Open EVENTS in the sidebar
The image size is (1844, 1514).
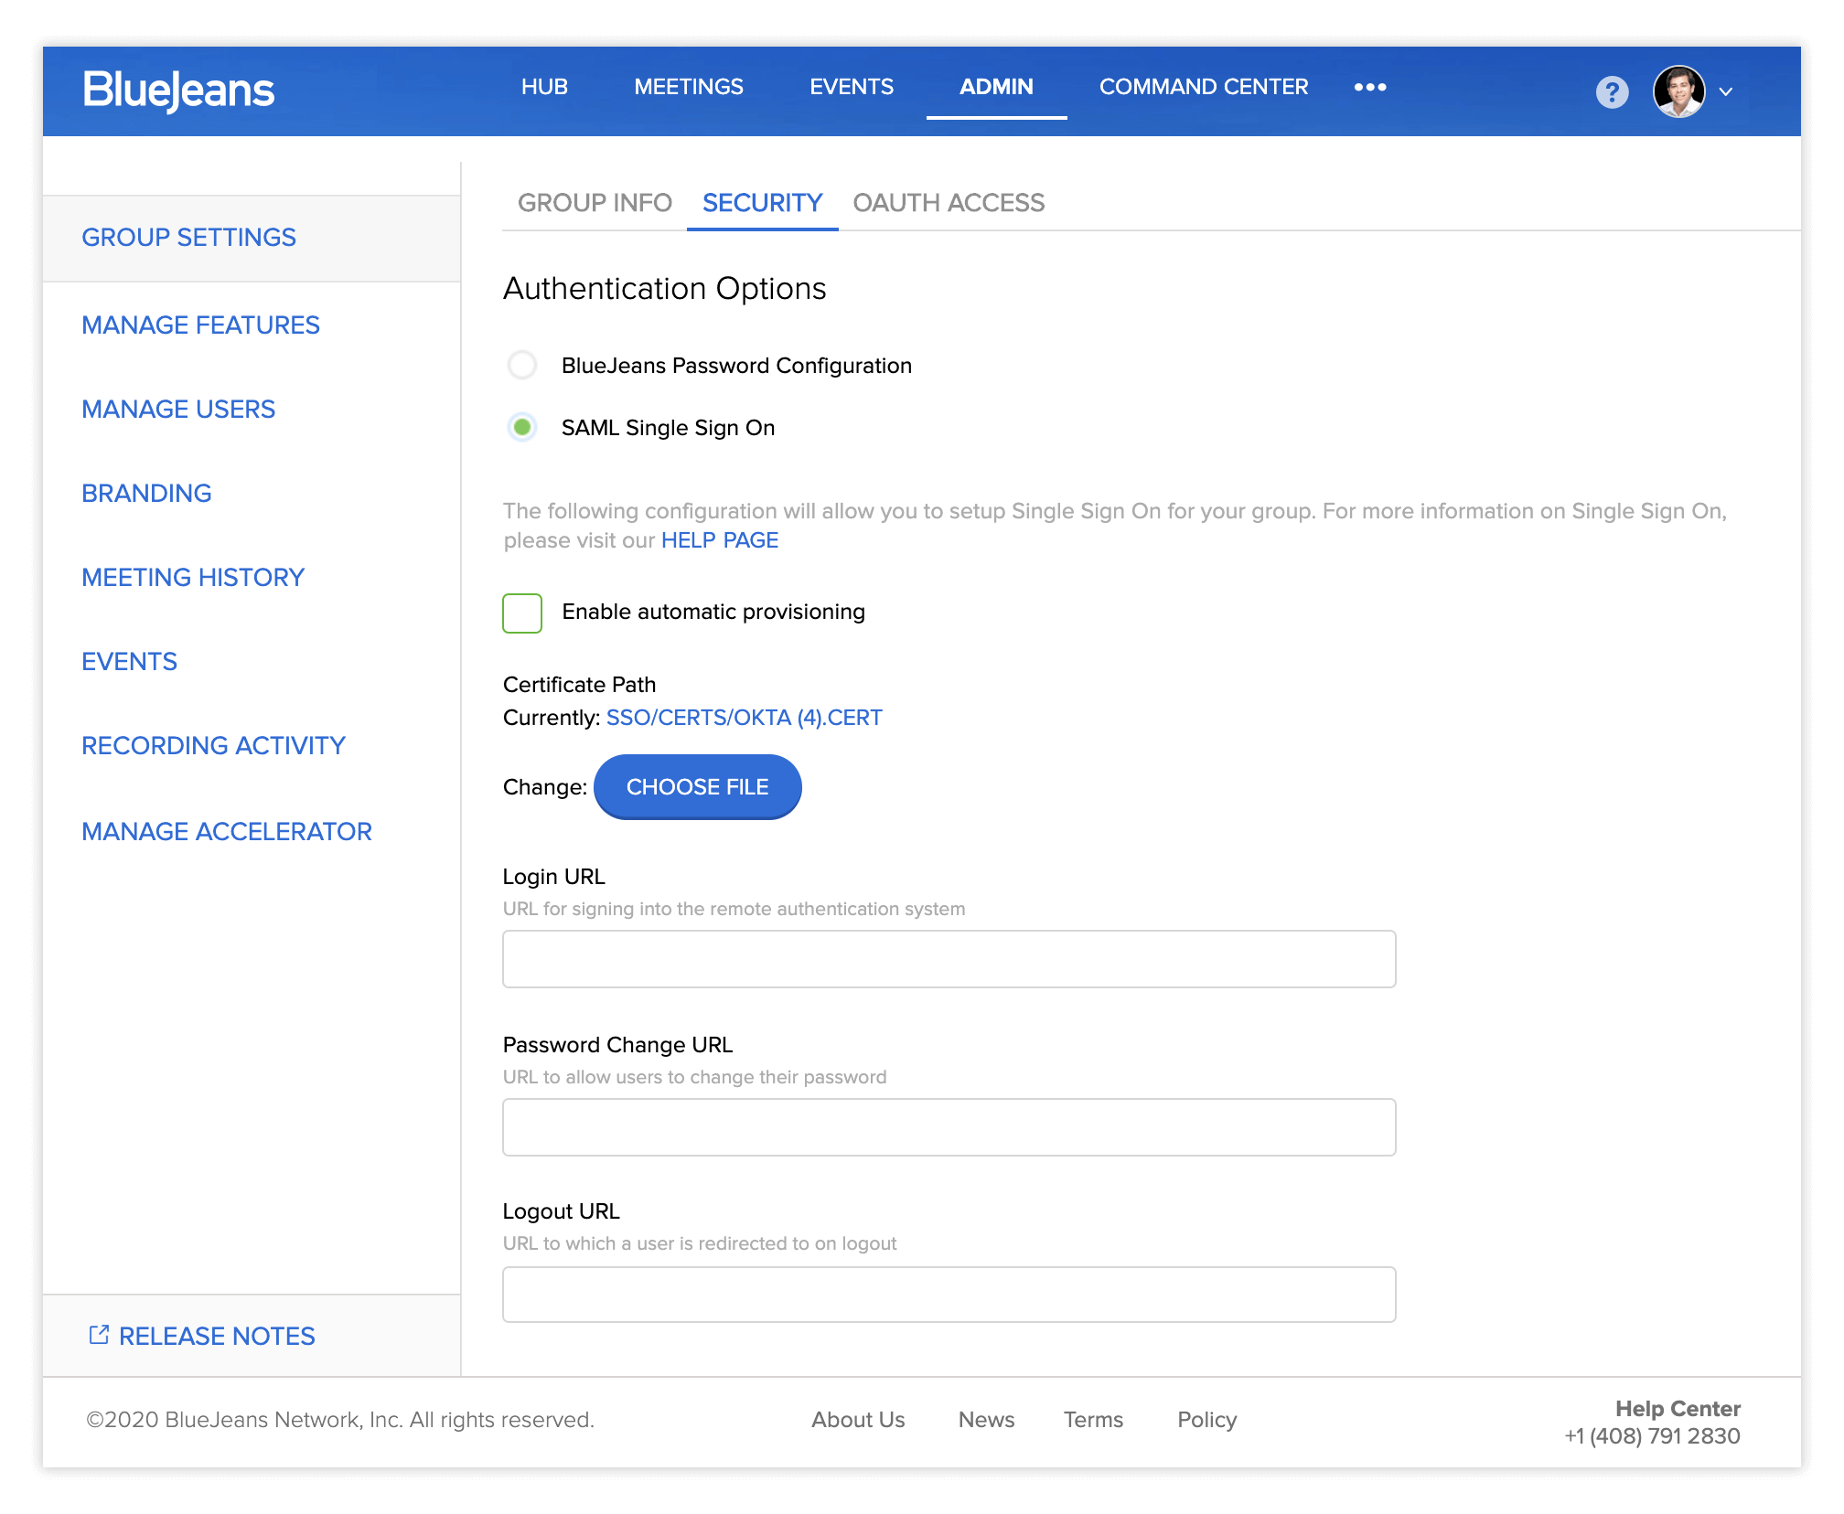129,662
